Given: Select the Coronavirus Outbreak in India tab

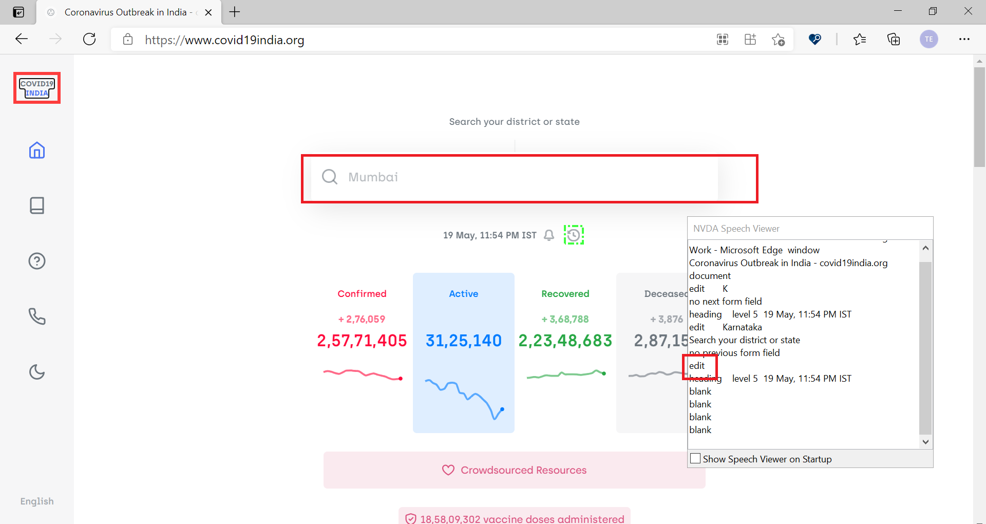Looking at the screenshot, I should coord(129,12).
